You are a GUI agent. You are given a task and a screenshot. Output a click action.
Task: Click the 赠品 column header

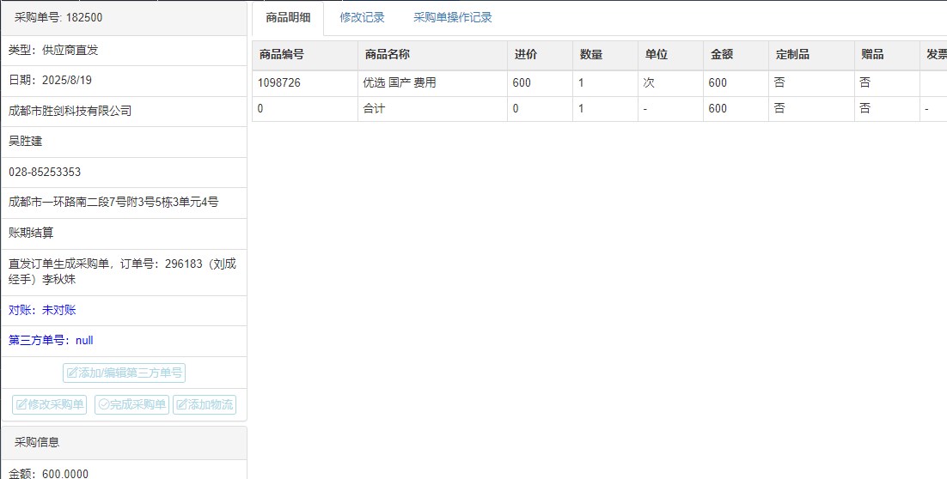(x=887, y=55)
